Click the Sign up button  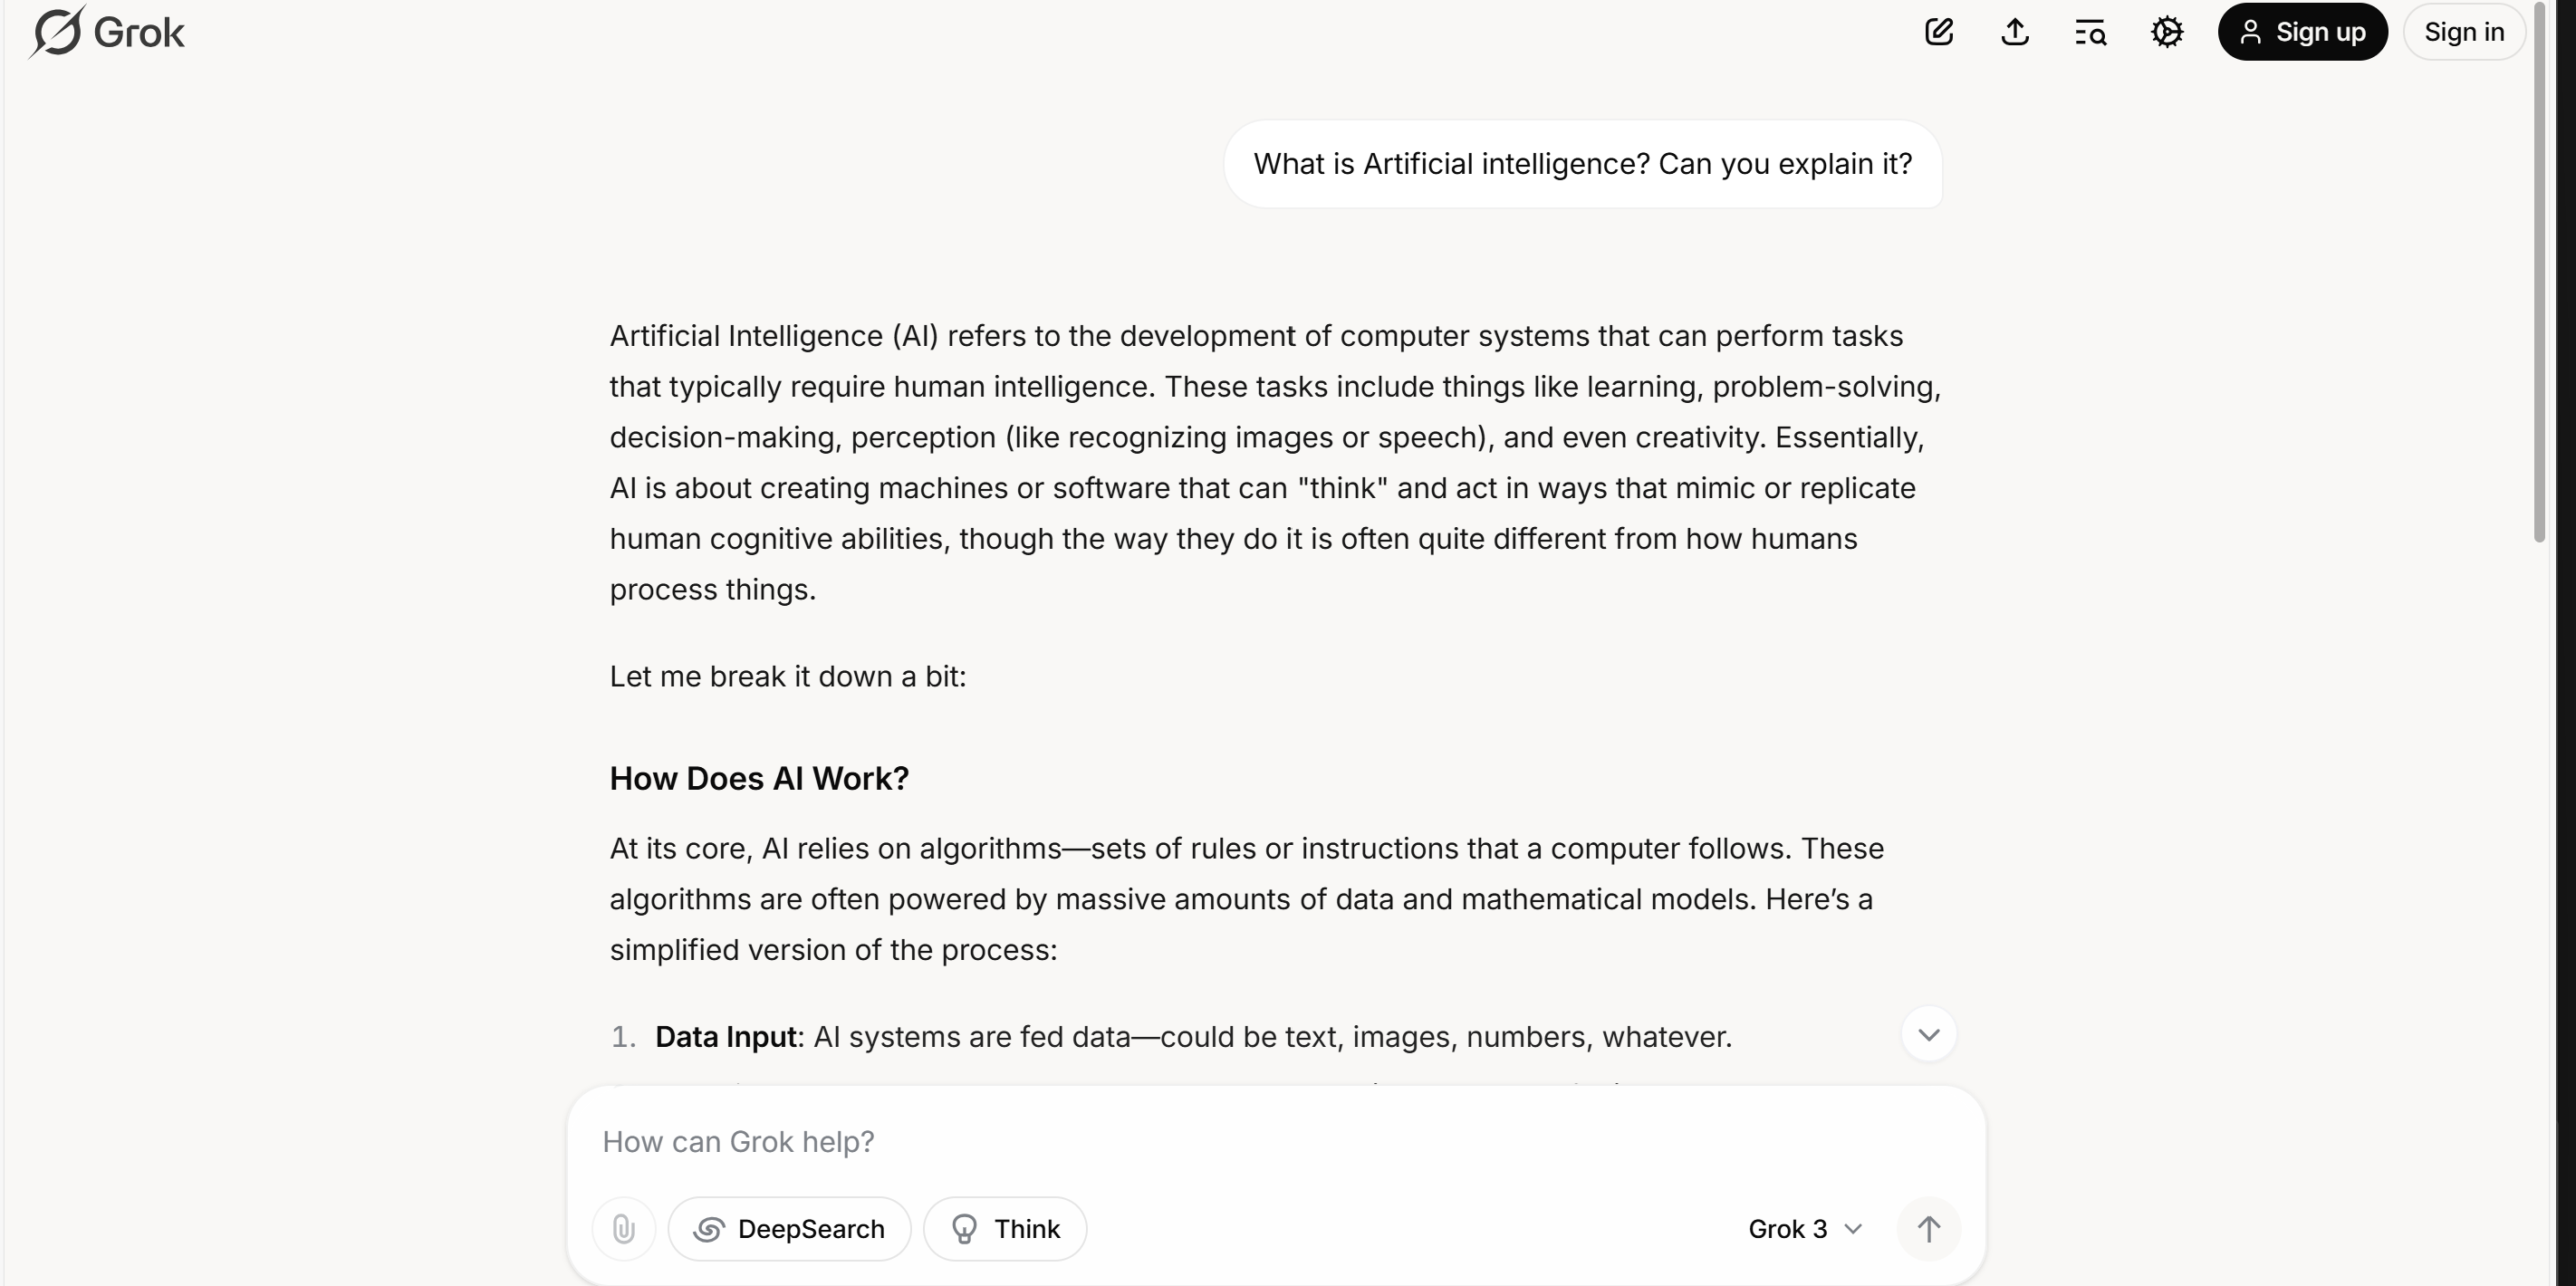coord(2303,32)
